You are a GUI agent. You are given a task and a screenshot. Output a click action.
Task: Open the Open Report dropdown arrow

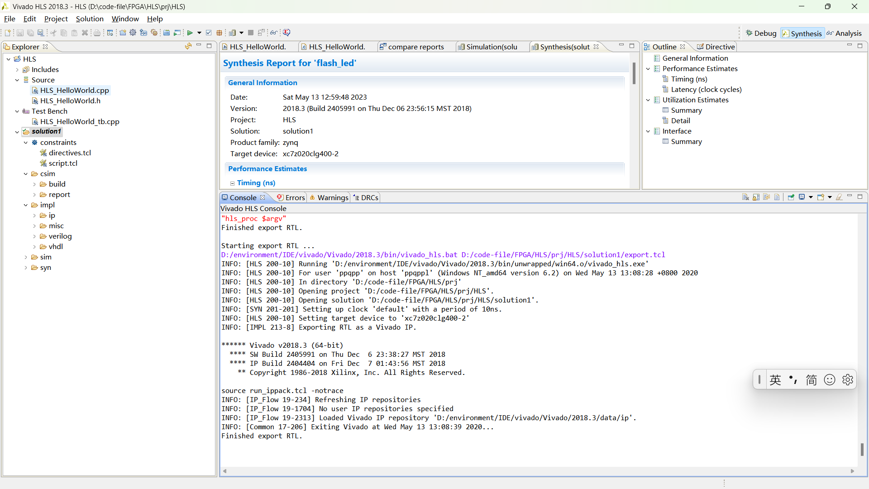(241, 33)
